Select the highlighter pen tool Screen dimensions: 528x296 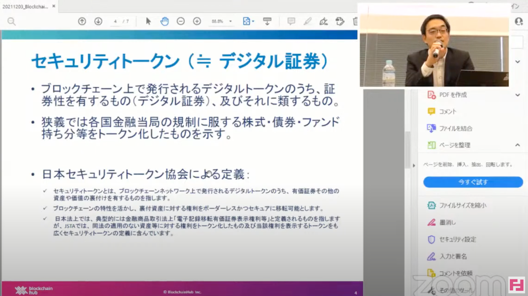[x=307, y=21]
